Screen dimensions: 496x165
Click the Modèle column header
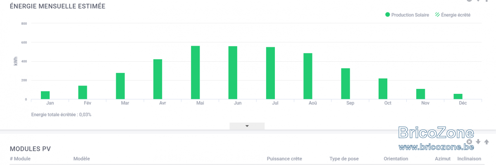[x=81, y=159]
